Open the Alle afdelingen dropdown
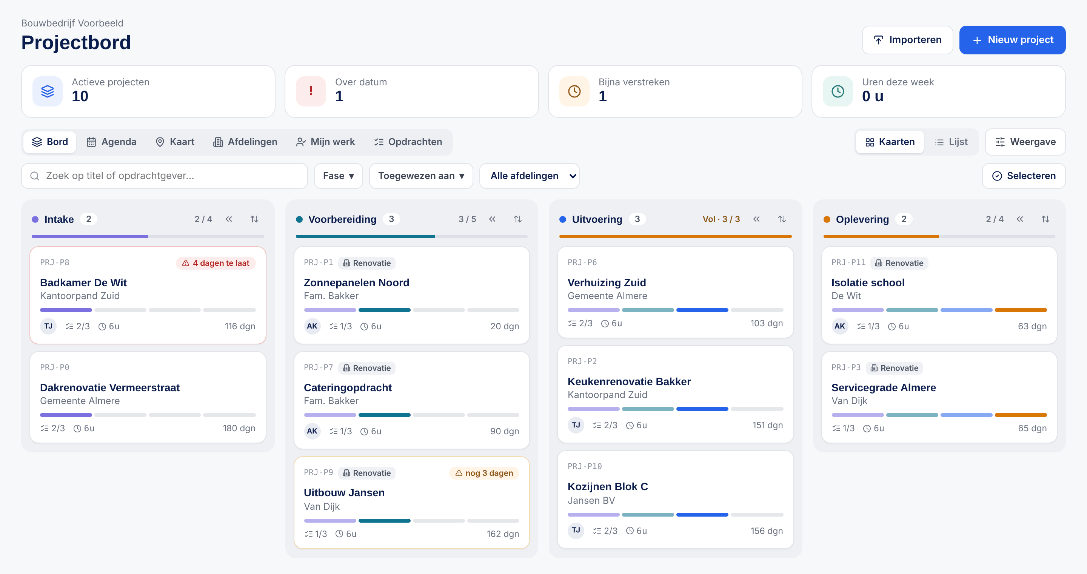 [529, 176]
